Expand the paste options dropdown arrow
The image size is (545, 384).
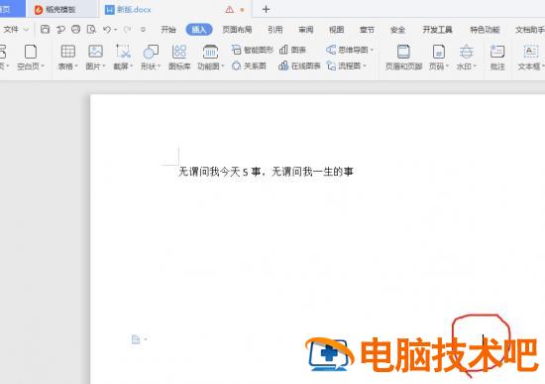[146, 339]
